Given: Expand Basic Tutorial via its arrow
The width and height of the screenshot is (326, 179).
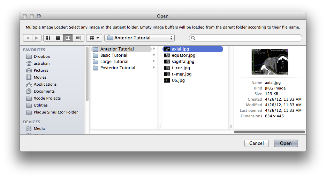Looking at the screenshot, I should pos(154,55).
